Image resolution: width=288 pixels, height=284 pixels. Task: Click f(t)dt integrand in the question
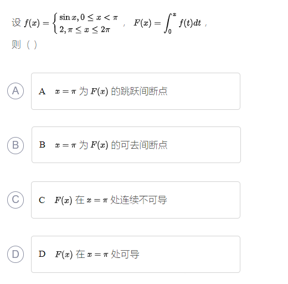(190, 23)
